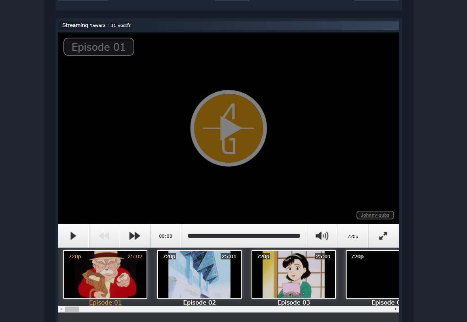
Task: Click the Episode 01 badge on the video
Action: 99,47
